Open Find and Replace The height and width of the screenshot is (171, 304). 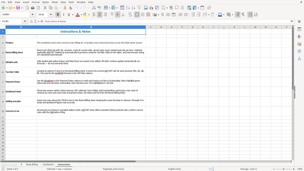click(94, 8)
